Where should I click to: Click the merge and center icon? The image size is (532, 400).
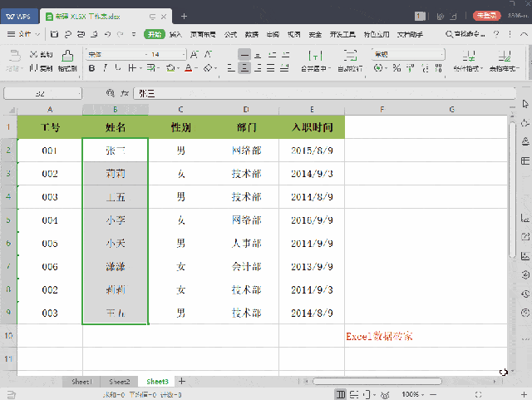(314, 55)
